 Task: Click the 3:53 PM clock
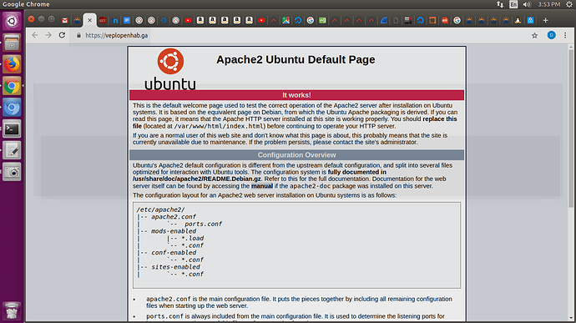pyautogui.click(x=548, y=4)
